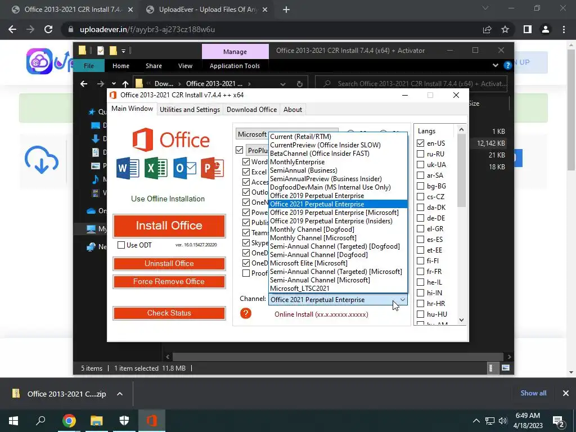
Task: Enable the uk-UA language checkbox
Action: coord(421,165)
